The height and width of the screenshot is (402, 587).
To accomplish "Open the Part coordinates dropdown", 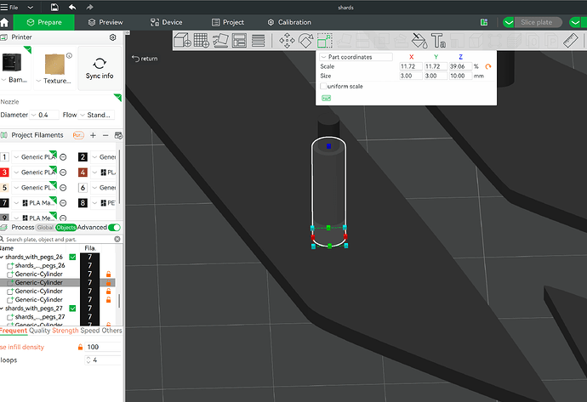I will [x=356, y=57].
